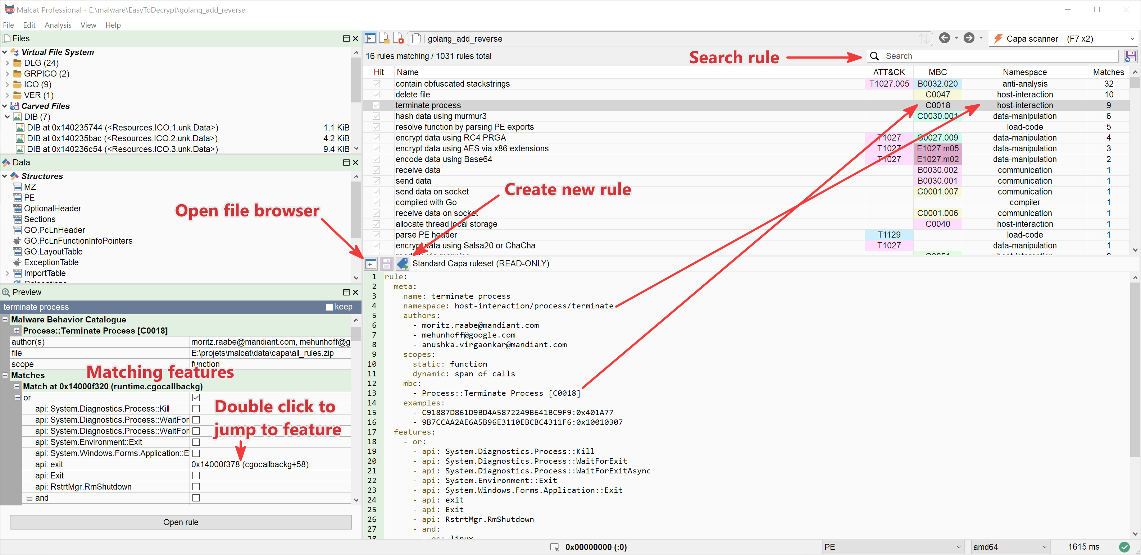Click the Malcat application logo icon

(x=9, y=9)
